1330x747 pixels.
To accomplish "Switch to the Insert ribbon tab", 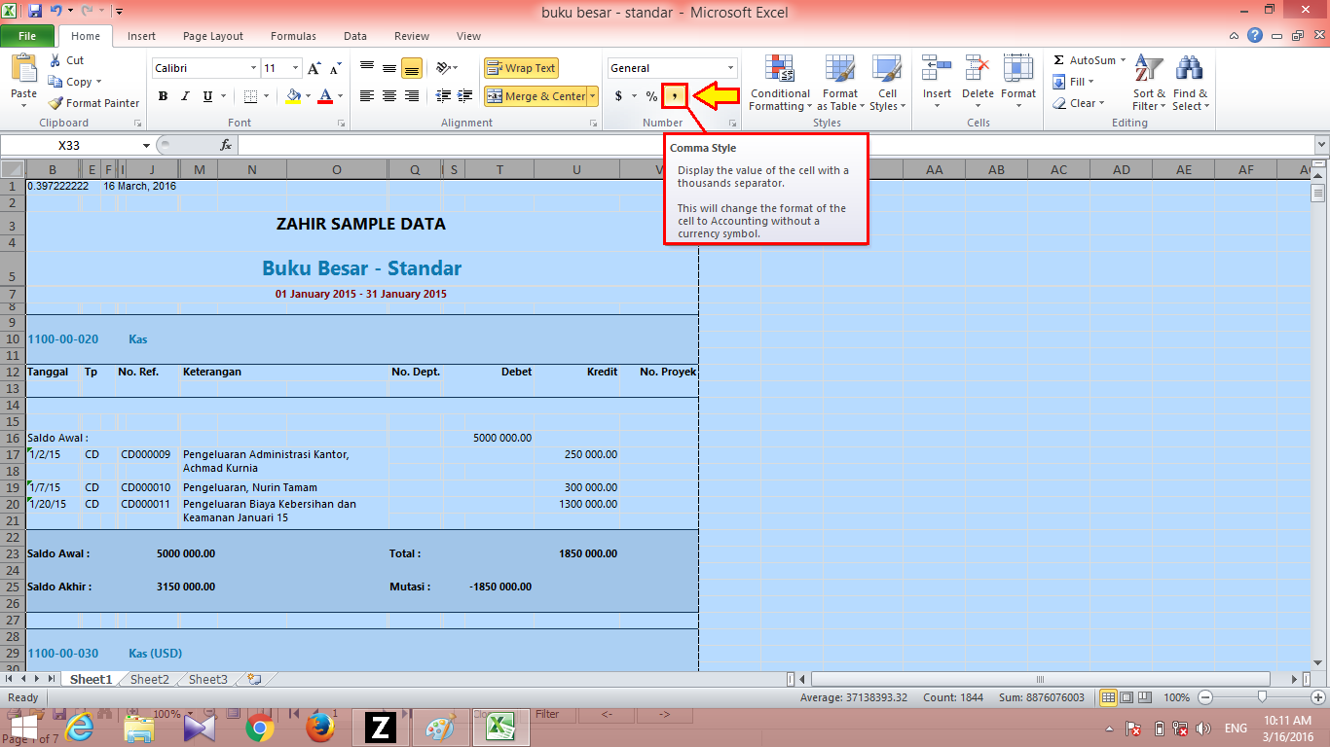I will tap(141, 36).
